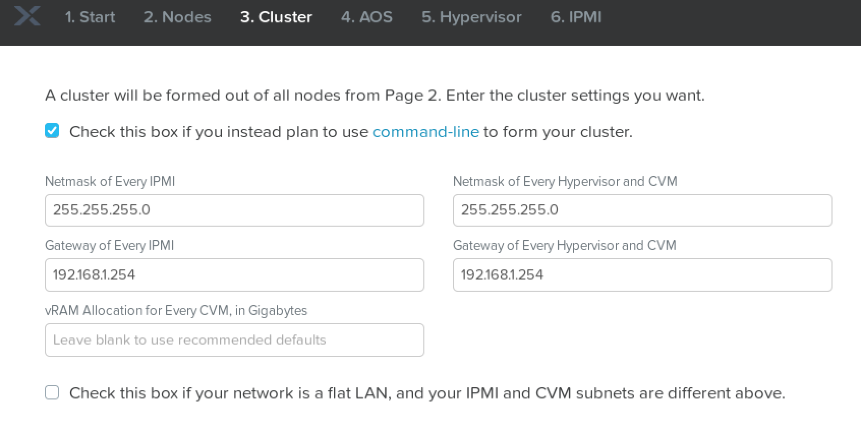Screen dimensions: 861x433
Task: Edit the Gateway of Every IPMI input box
Action: 234,275
